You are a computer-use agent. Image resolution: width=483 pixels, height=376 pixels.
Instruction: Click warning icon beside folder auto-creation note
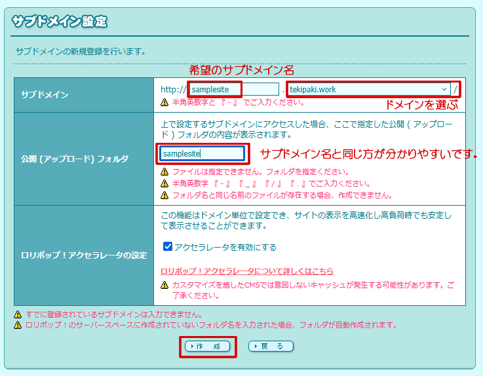[17, 325]
